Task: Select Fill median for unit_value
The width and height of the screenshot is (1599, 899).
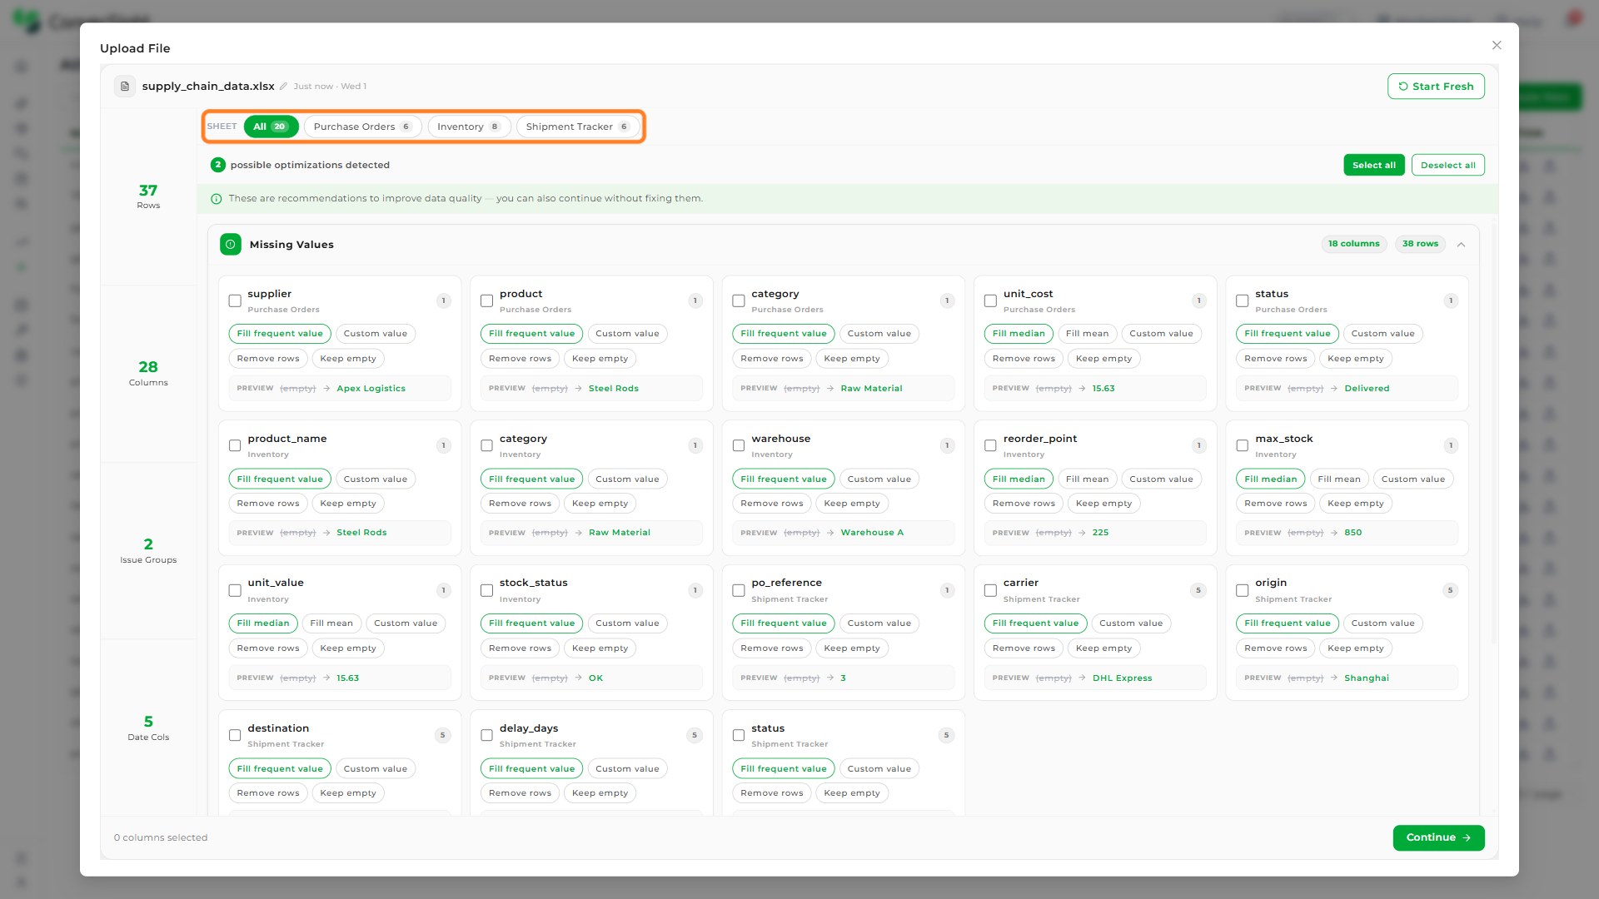Action: [263, 623]
